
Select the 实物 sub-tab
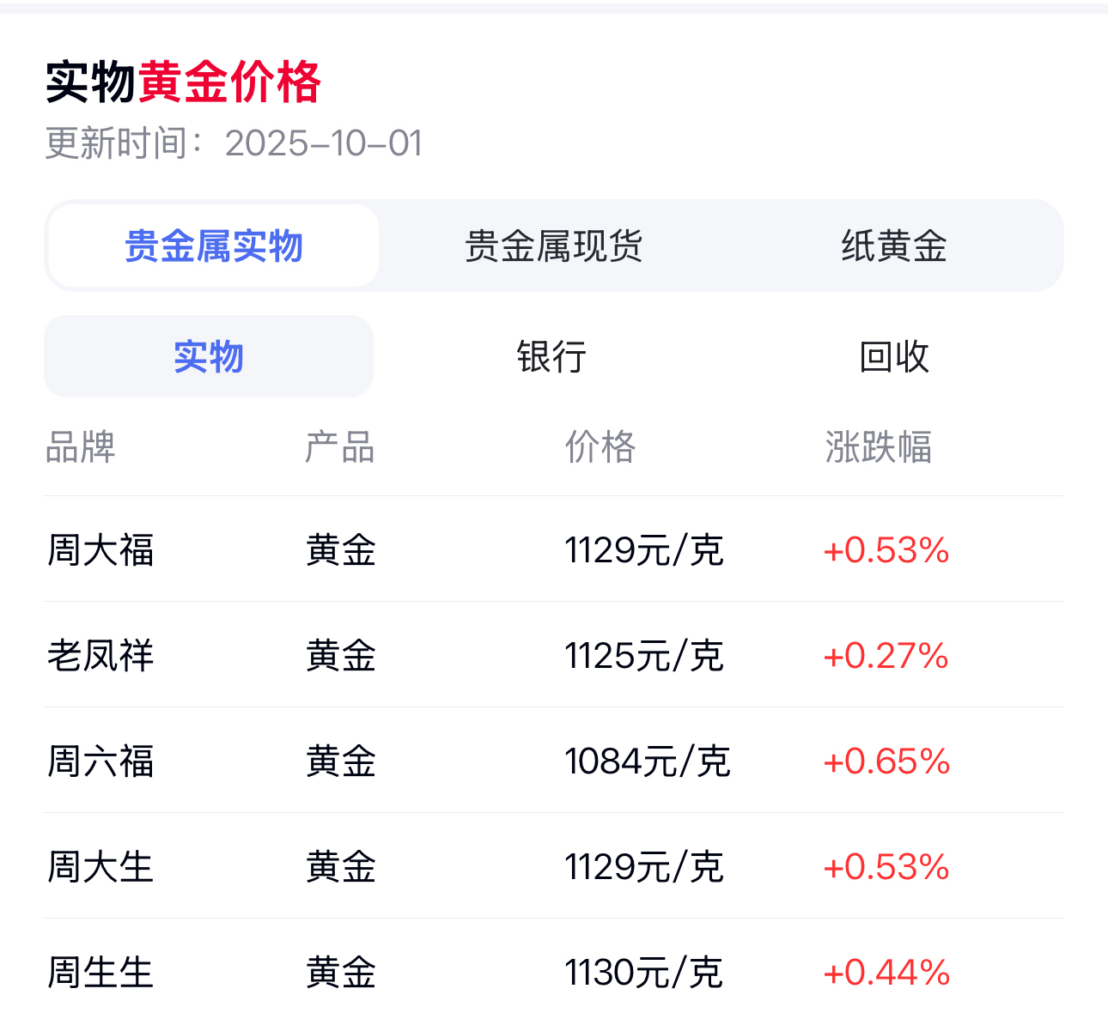[x=209, y=356]
